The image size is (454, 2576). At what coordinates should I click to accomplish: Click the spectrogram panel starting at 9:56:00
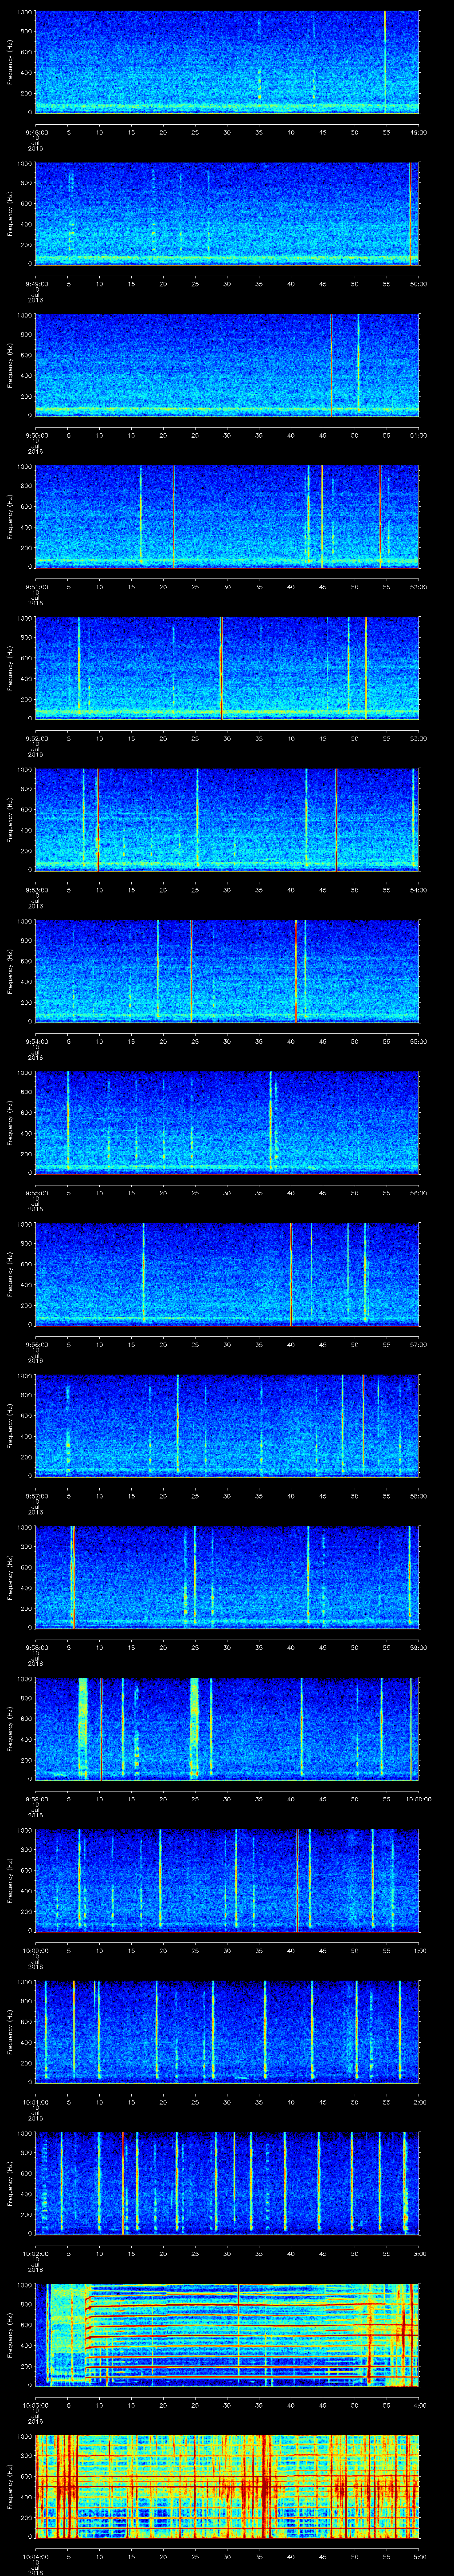[227, 1273]
